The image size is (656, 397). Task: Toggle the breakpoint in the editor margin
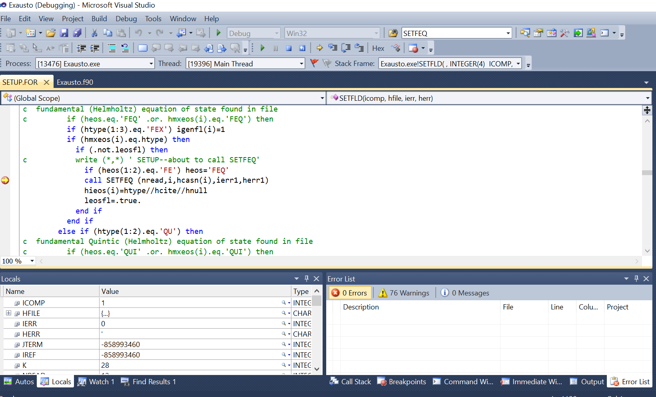click(5, 180)
